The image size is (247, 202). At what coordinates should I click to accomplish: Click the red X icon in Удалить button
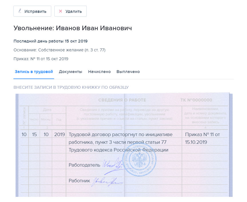[60, 11]
